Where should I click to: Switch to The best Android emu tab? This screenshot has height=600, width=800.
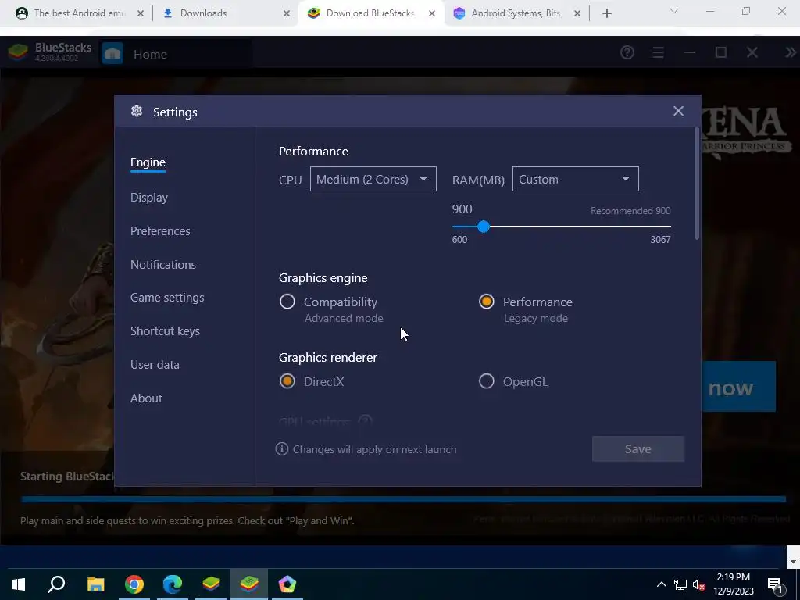pos(79,13)
